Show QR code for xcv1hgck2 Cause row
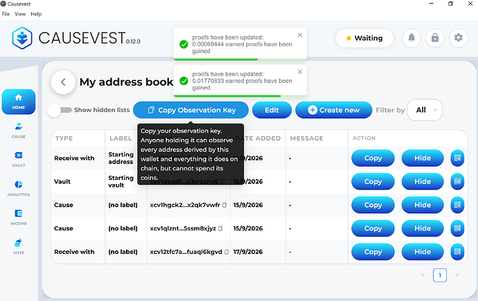The width and height of the screenshot is (478, 301). coord(457,205)
